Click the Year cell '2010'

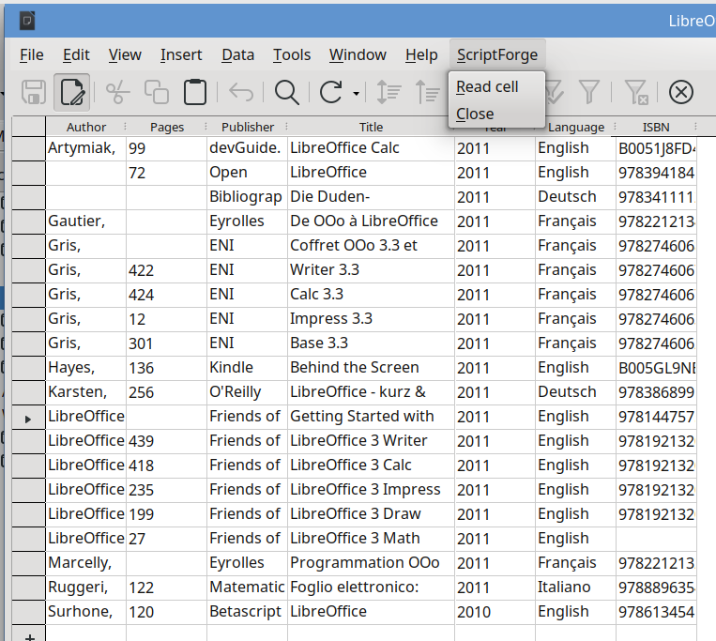click(x=495, y=612)
